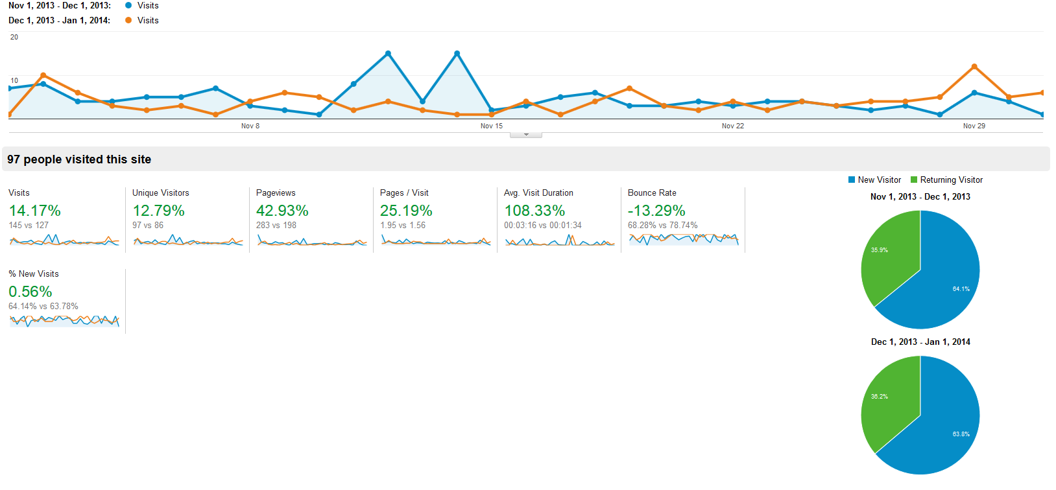Open the Bounce Rate sparkline thumbnail
This screenshot has height=490, width=1056.
click(684, 240)
